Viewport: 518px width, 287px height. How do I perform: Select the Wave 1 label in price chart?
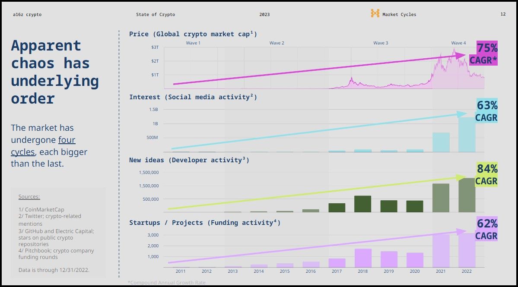pos(193,43)
